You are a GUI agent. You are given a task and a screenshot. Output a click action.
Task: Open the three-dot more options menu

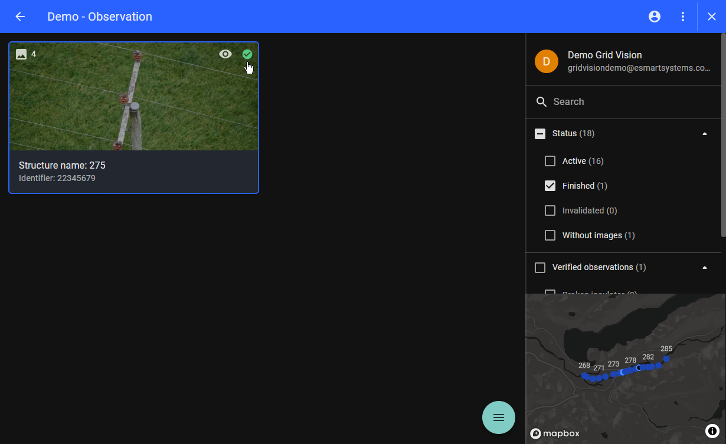(683, 17)
